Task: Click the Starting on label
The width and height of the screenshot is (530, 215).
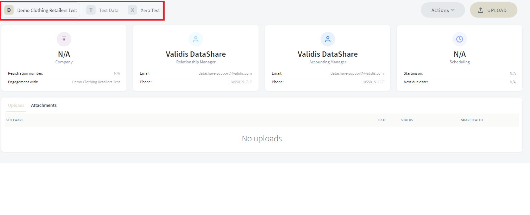Action: pyautogui.click(x=414, y=73)
